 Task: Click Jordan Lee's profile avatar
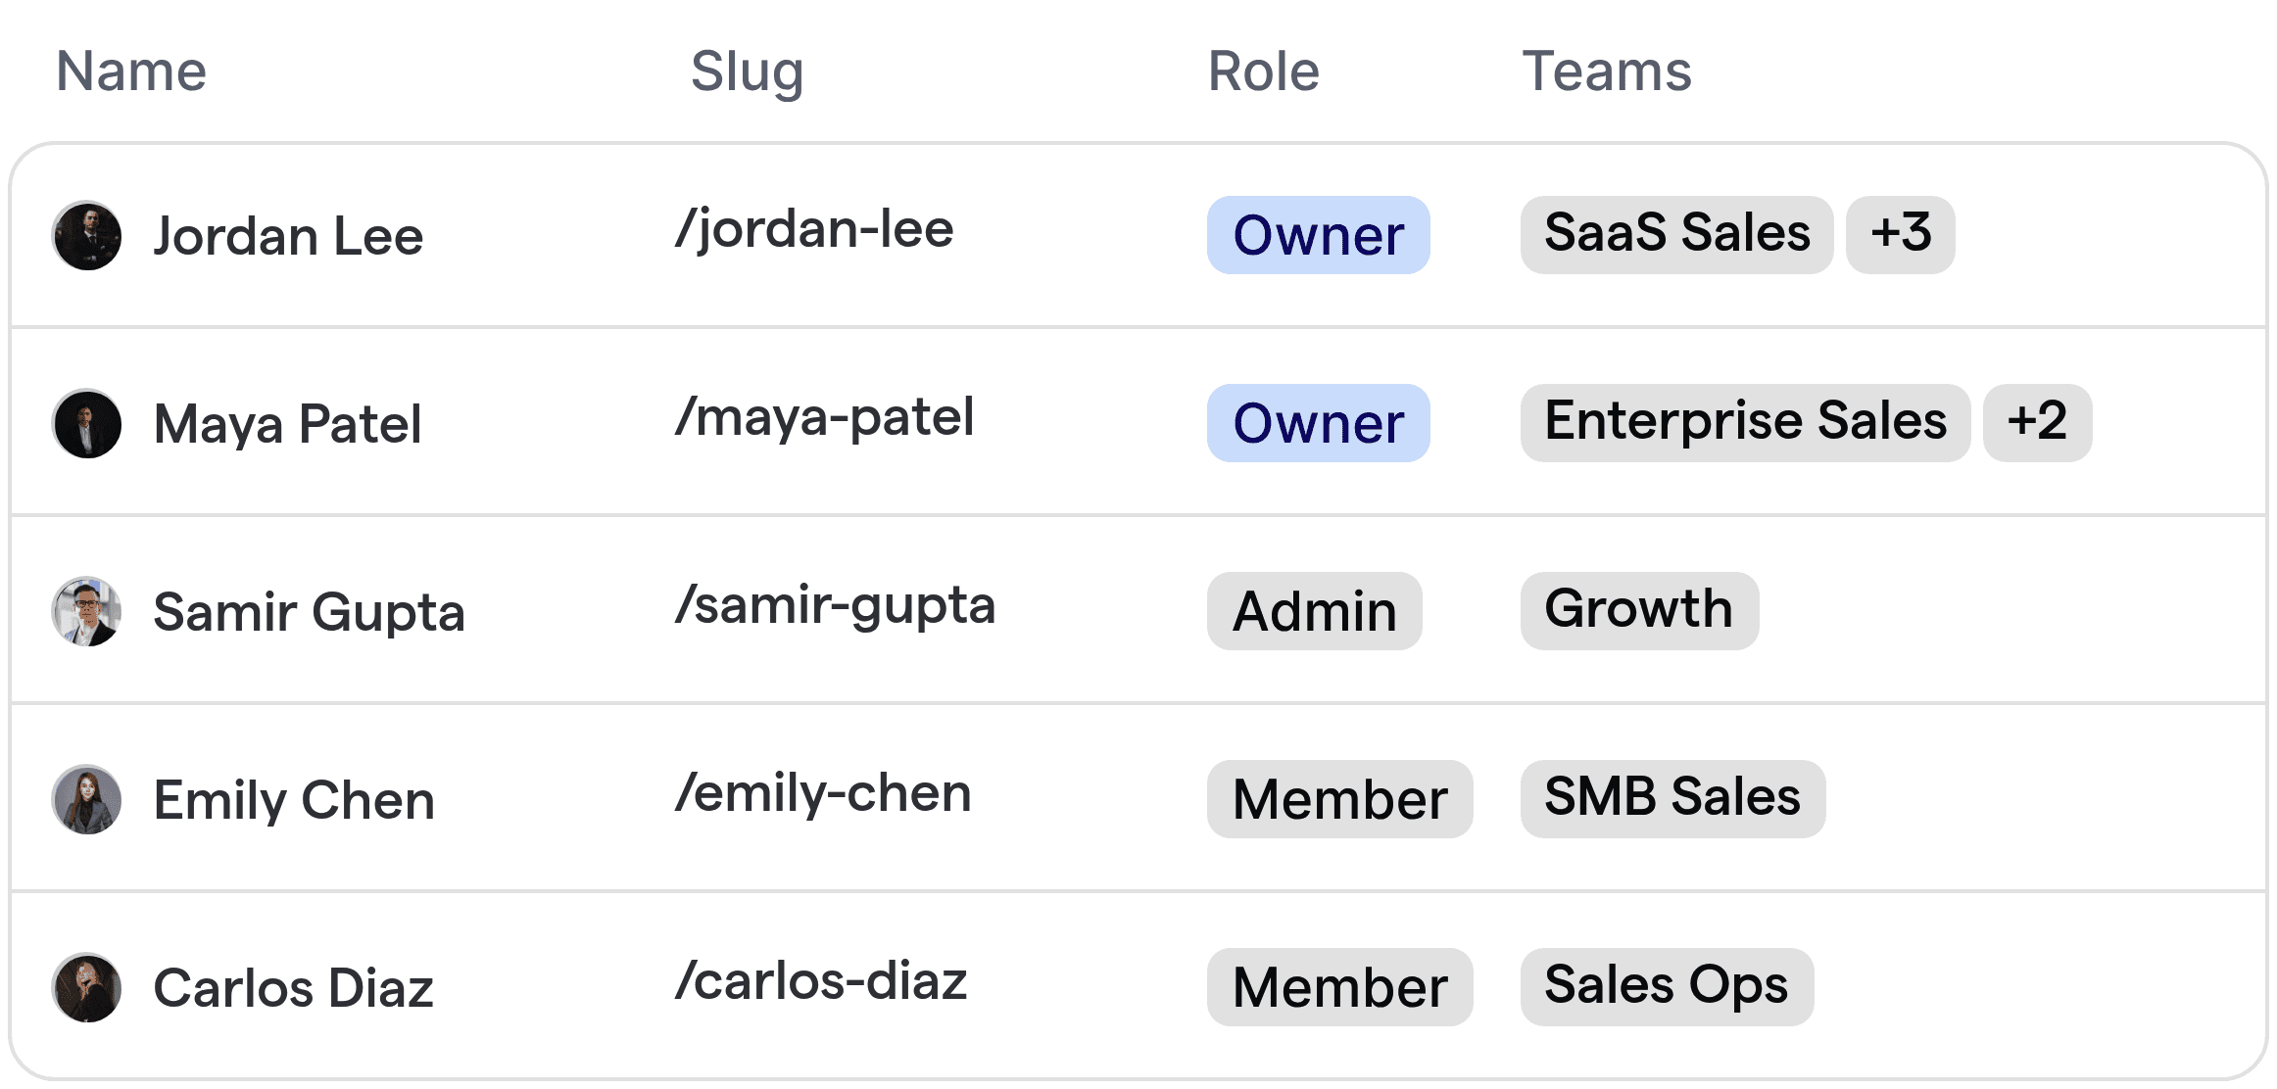pyautogui.click(x=88, y=235)
